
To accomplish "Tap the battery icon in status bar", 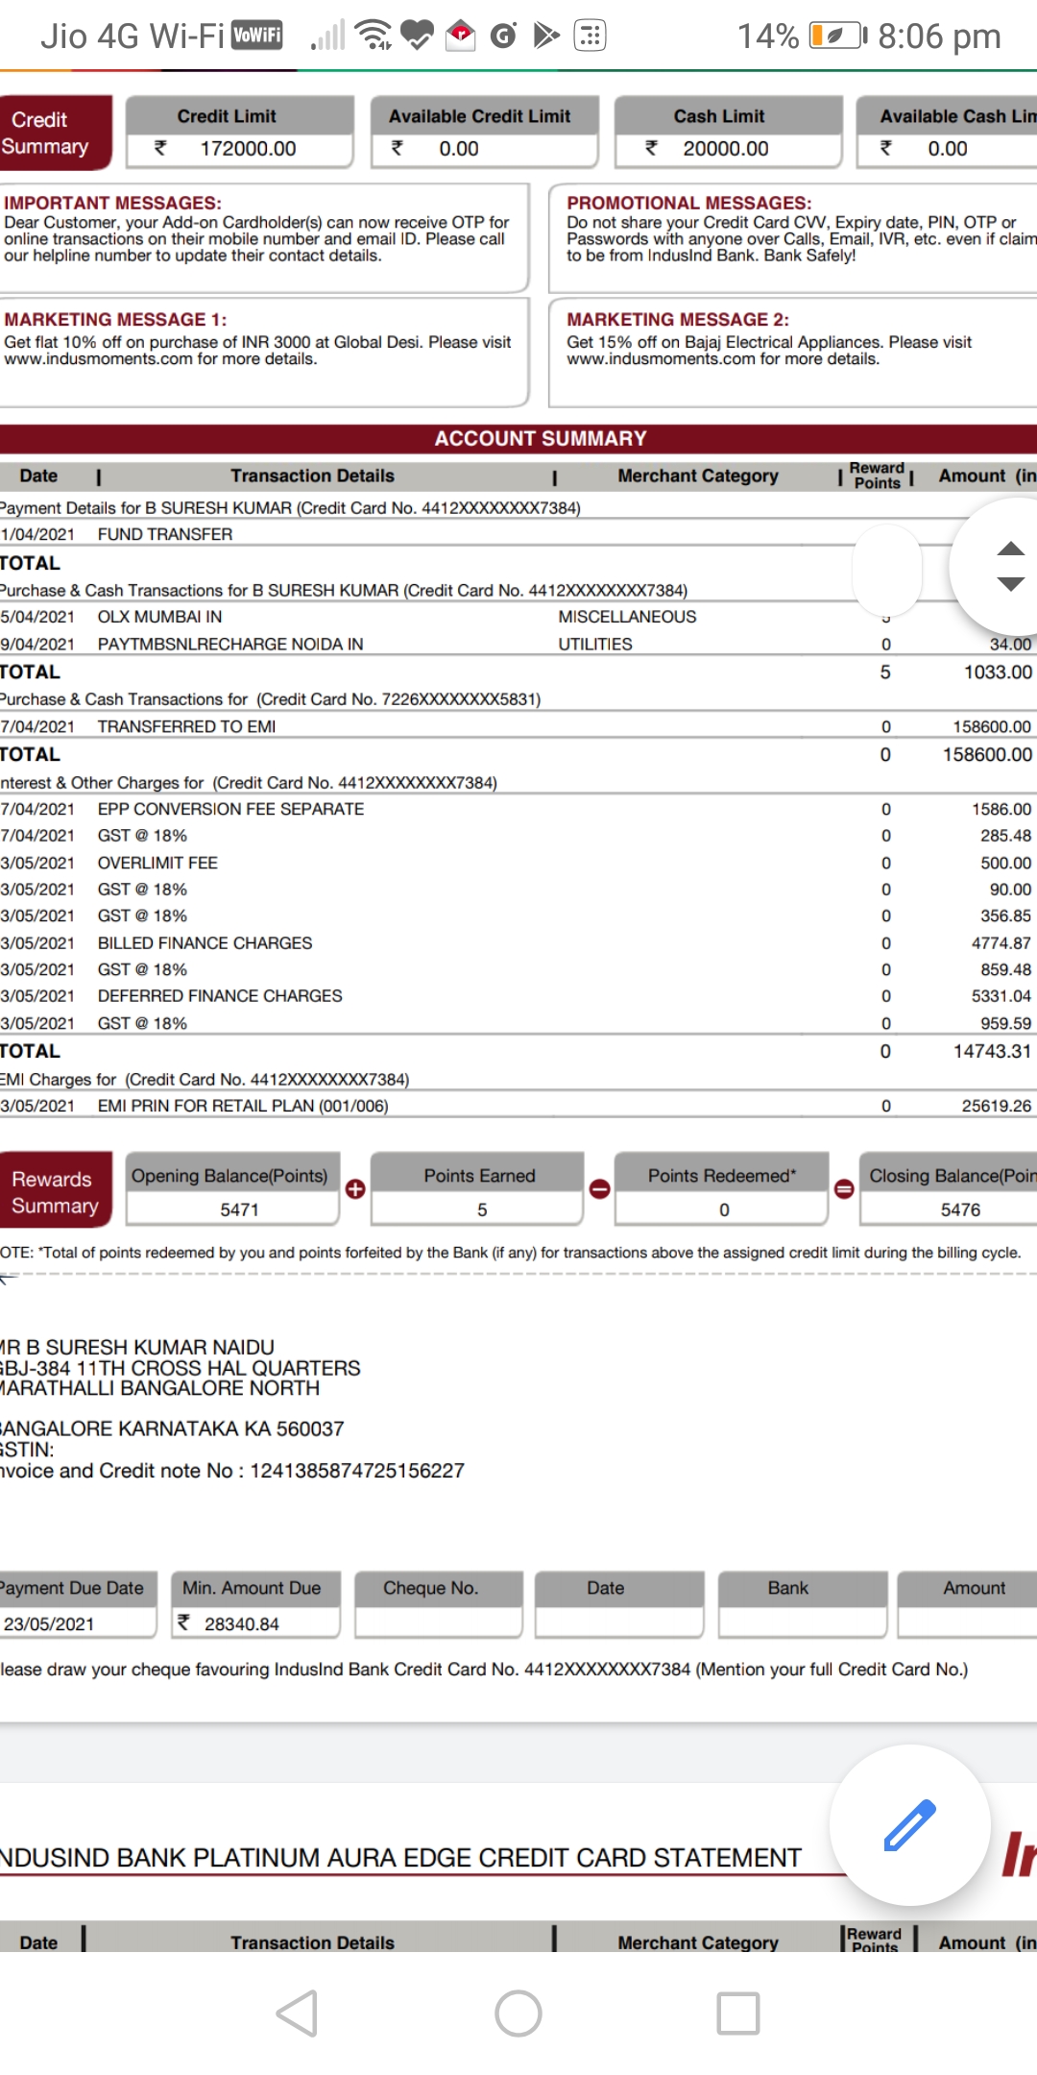I will [837, 37].
